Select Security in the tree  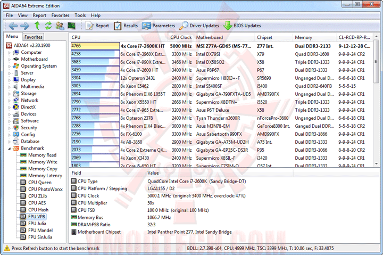pyautogui.click(x=29, y=128)
